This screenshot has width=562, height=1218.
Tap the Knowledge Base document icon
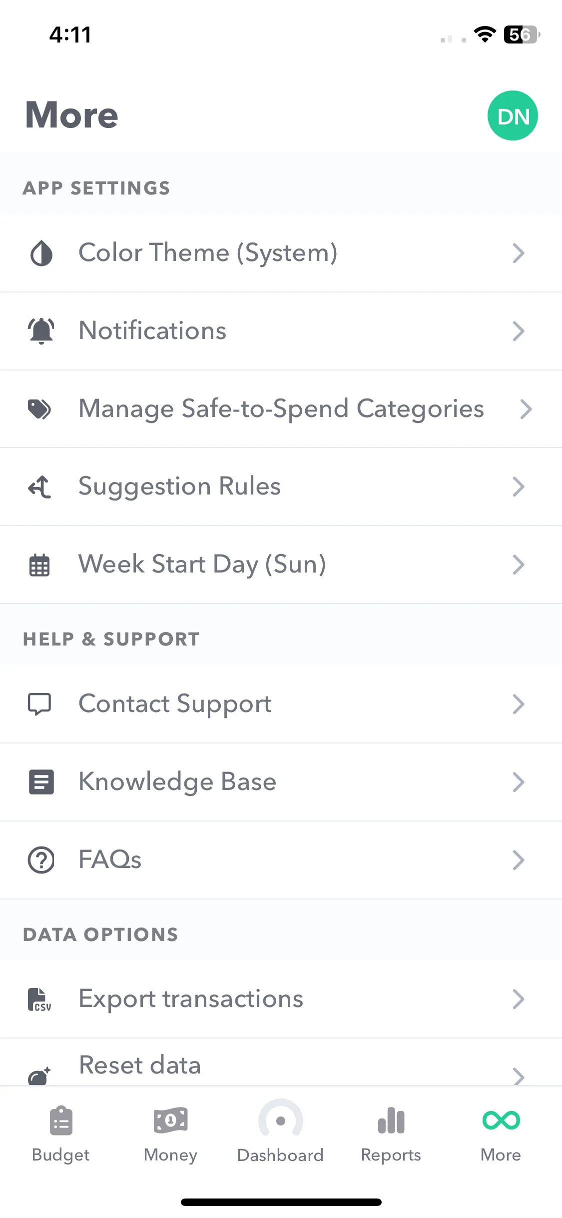(x=41, y=782)
